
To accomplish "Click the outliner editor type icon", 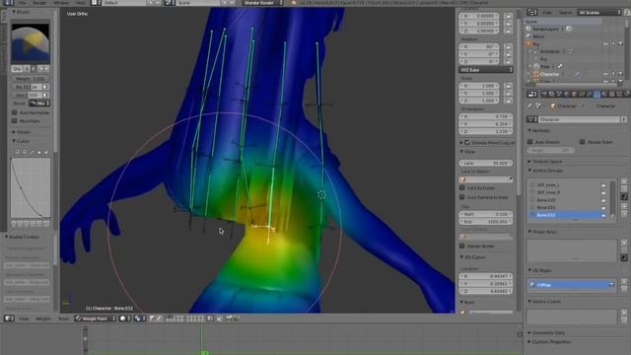I will tap(532, 13).
